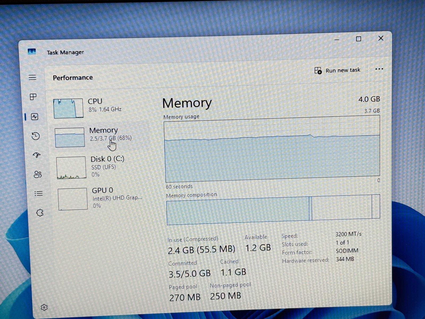Screen dimensions: 425x319
Task: Click the GPU 0 mini graph thumbnail
Action: coord(73,199)
